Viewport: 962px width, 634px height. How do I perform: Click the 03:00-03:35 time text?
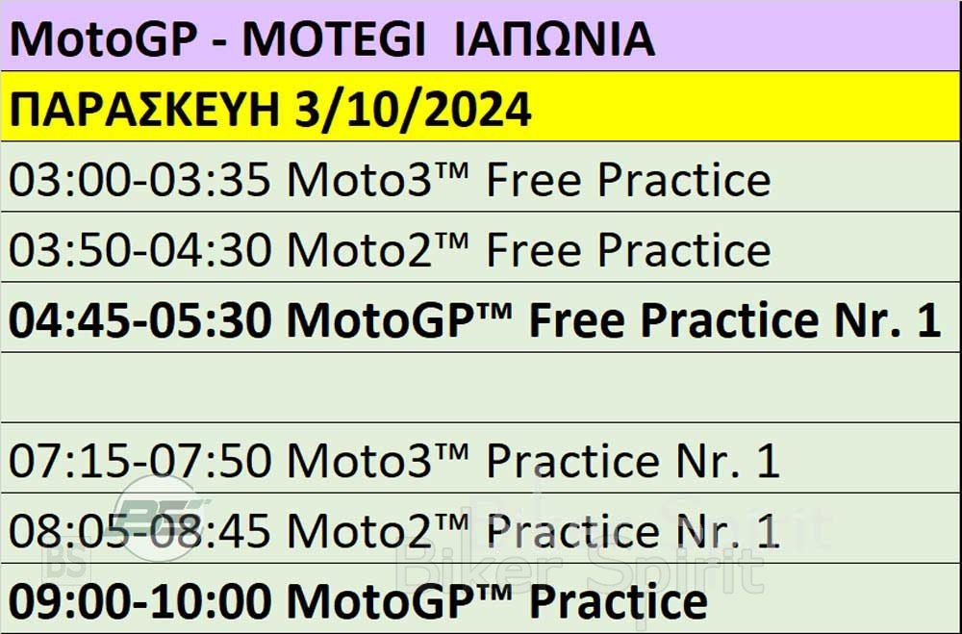pos(139,180)
